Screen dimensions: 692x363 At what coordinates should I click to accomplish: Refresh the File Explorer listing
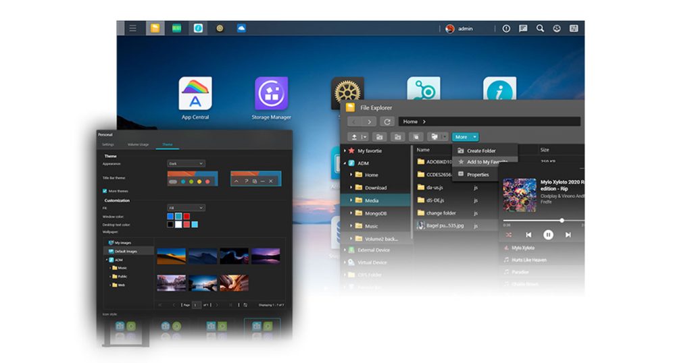[x=387, y=121]
